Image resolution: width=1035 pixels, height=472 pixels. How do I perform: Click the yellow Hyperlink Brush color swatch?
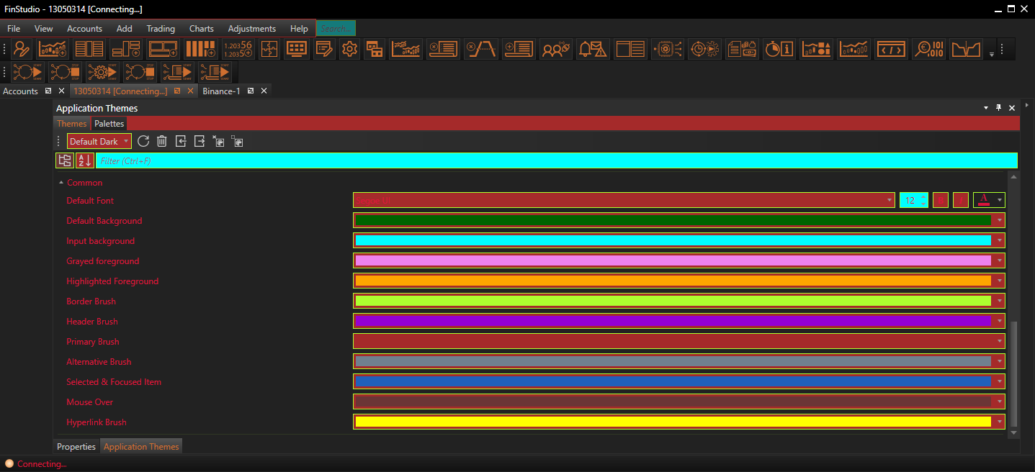tap(673, 422)
